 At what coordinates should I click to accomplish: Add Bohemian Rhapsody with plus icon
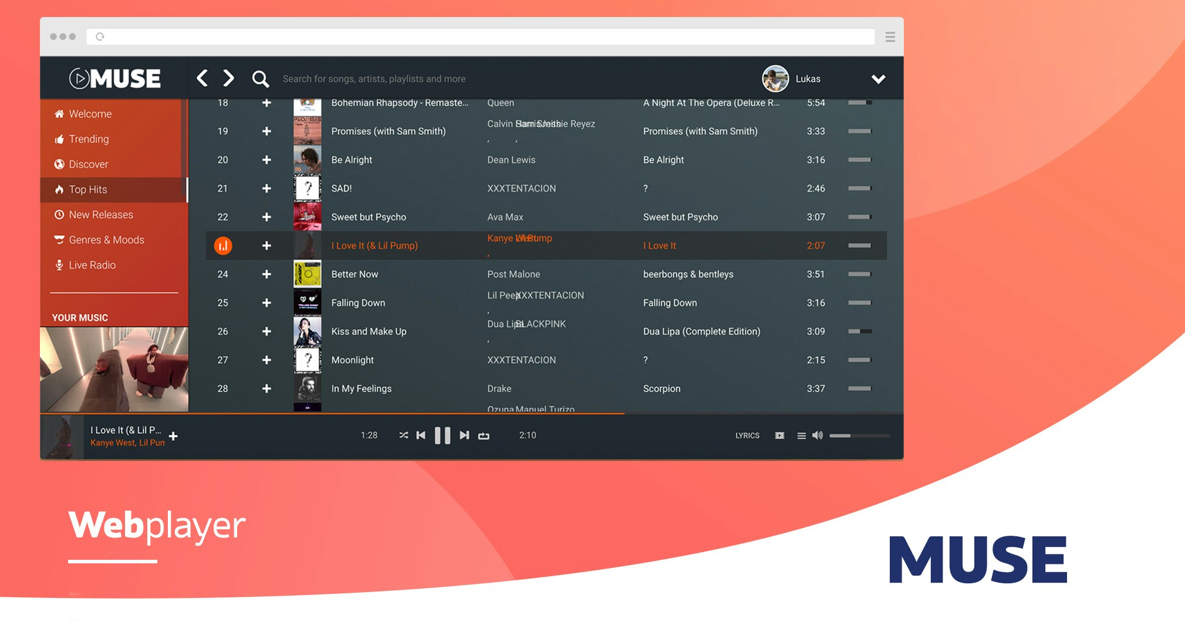(266, 103)
